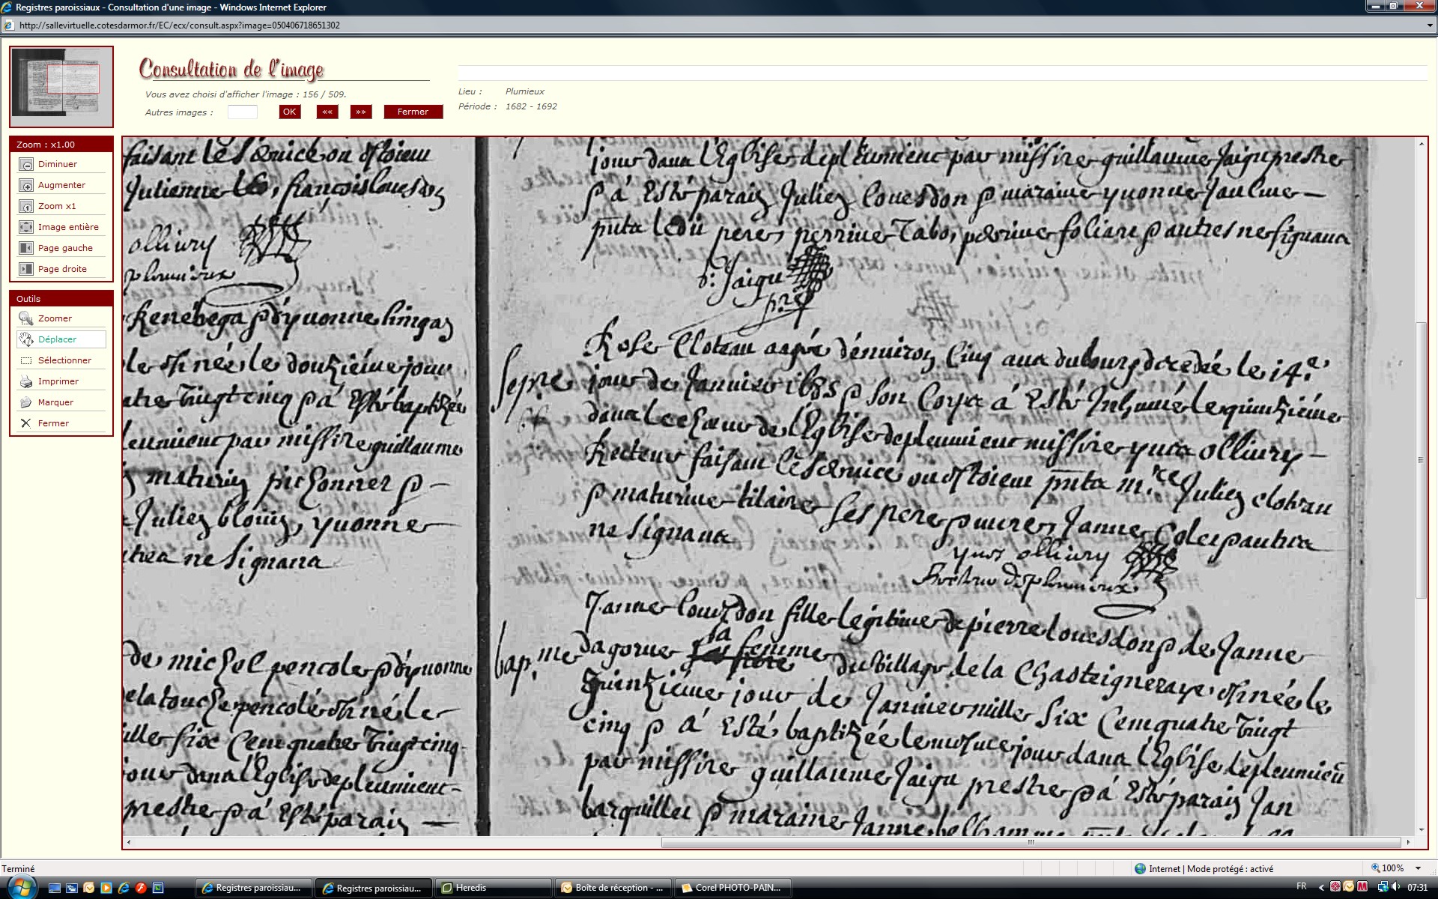Switch to Page droite view
Screen dimensions: 1438x899
click(26, 270)
